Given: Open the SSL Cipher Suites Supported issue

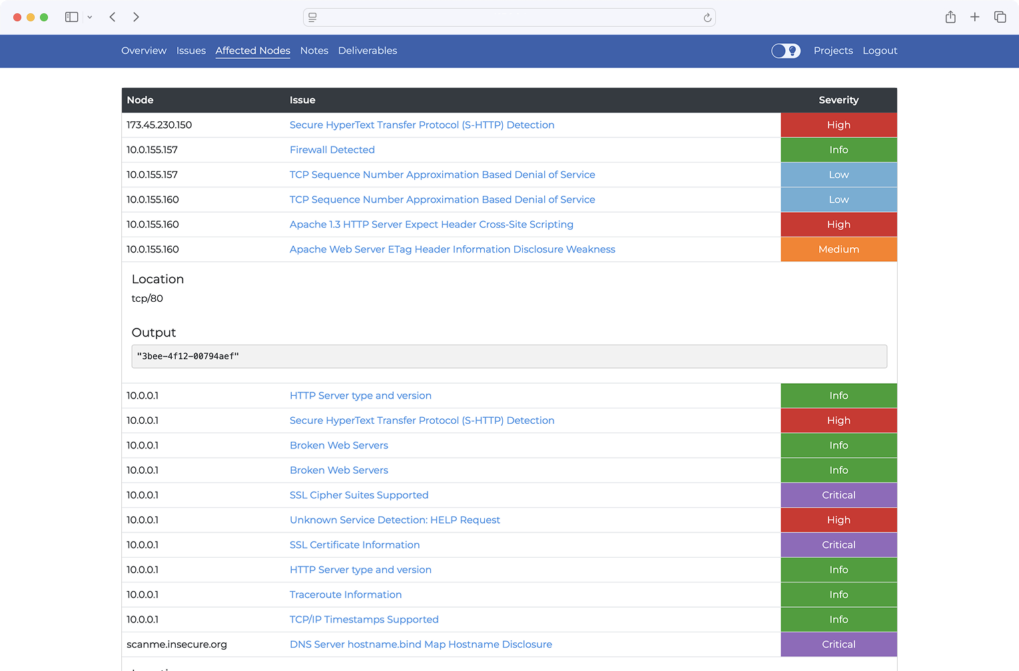Looking at the screenshot, I should [x=359, y=495].
